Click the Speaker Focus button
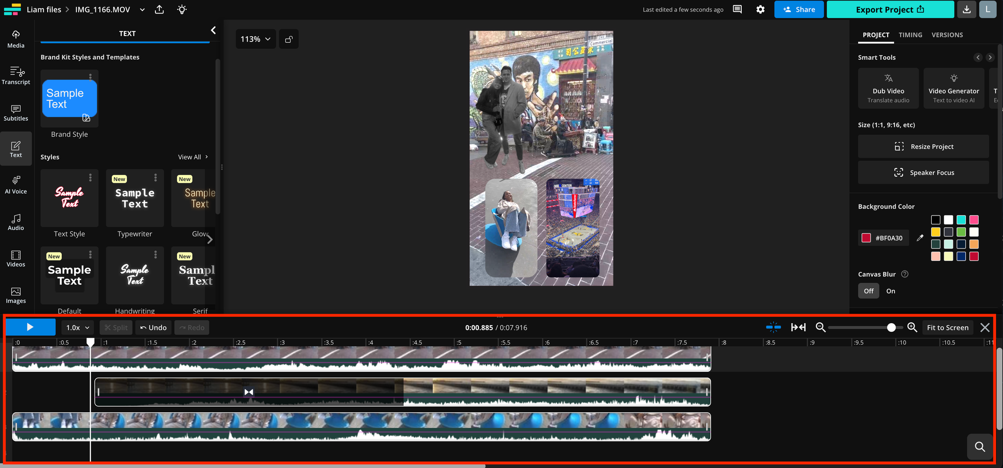Image resolution: width=1003 pixels, height=468 pixels. pos(923,172)
